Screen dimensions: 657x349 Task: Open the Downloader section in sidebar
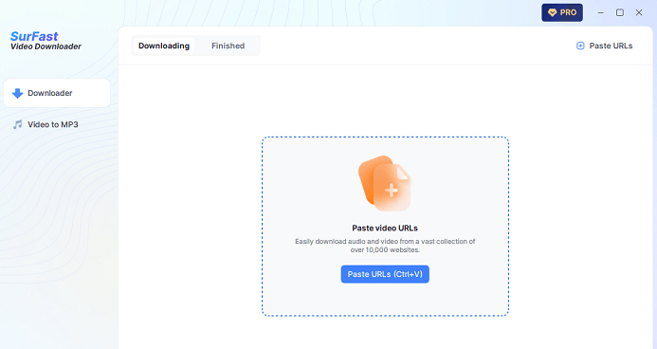point(57,93)
